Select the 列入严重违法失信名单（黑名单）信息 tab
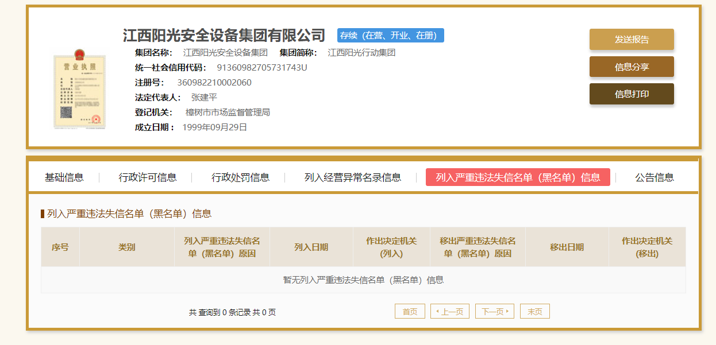 click(x=518, y=177)
